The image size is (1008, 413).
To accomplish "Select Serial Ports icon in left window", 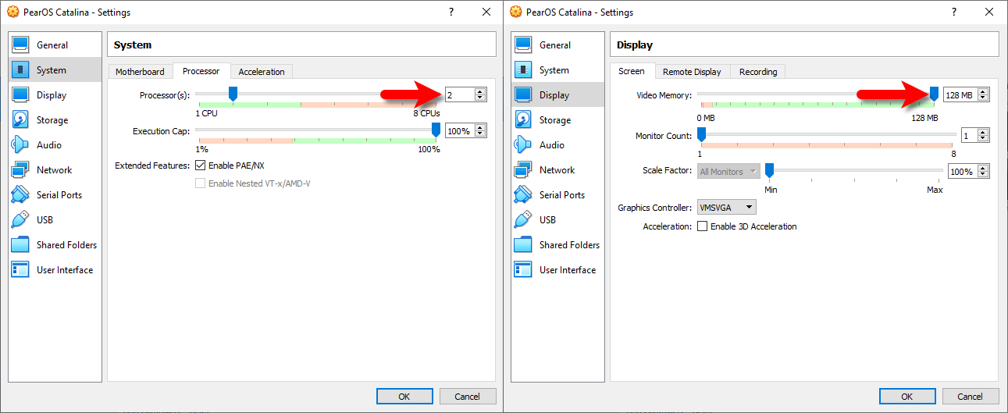I will click(20, 195).
